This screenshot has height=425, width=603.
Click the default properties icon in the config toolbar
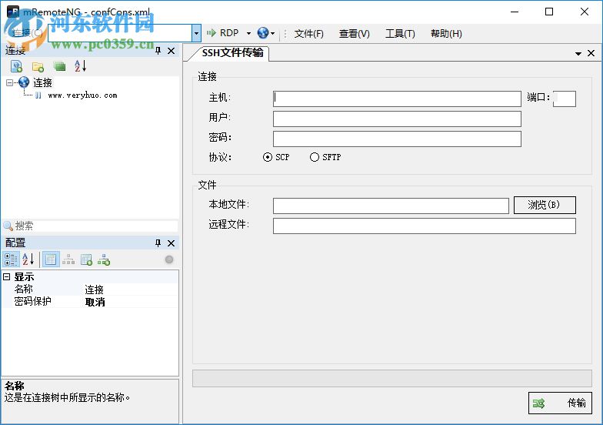pos(86,259)
